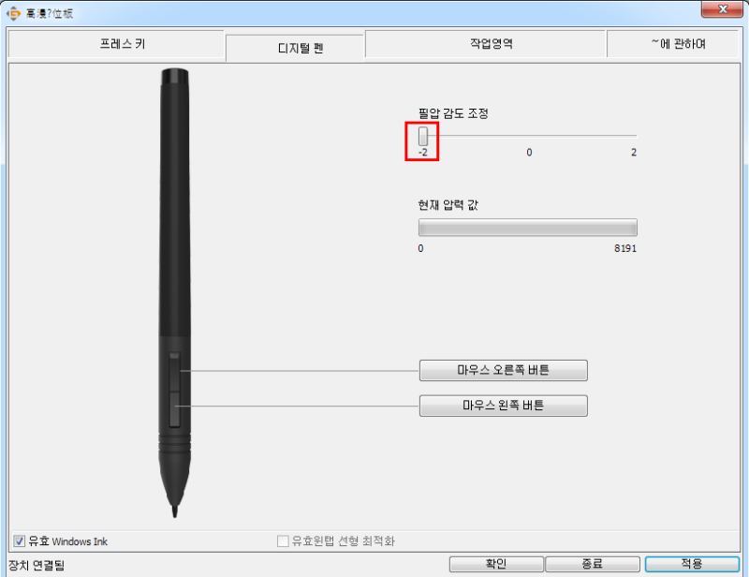Click the upper side button on pen image
749x577 pixels.
coord(174,372)
